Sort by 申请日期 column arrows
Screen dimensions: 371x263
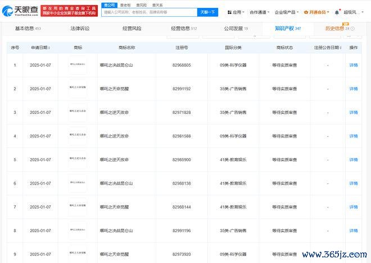pyautogui.click(x=49, y=48)
